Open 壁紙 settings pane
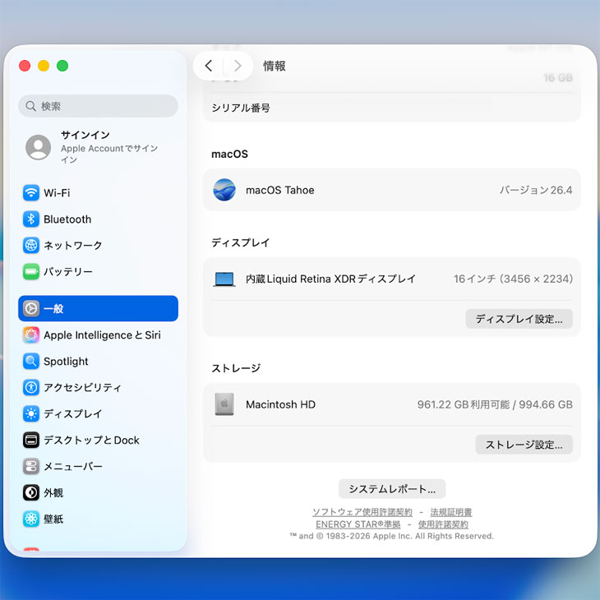The image size is (600, 600). pyautogui.click(x=53, y=519)
